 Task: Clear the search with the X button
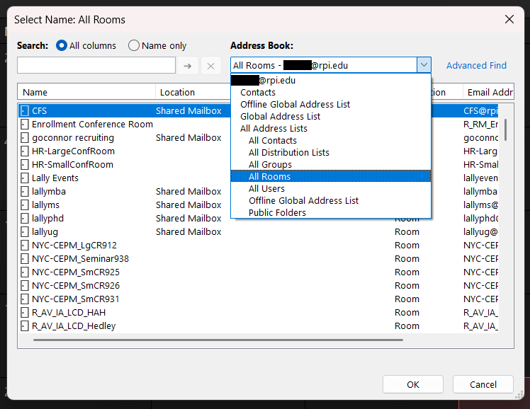click(x=210, y=66)
